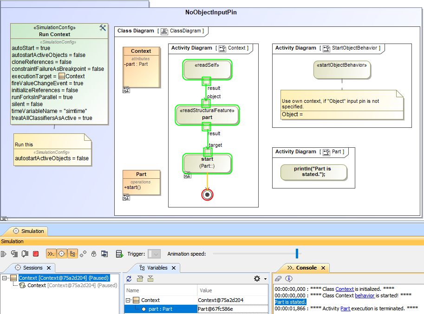The width and height of the screenshot is (424, 314).
Task: Collapse the Context session tree node
Action: point(5,278)
